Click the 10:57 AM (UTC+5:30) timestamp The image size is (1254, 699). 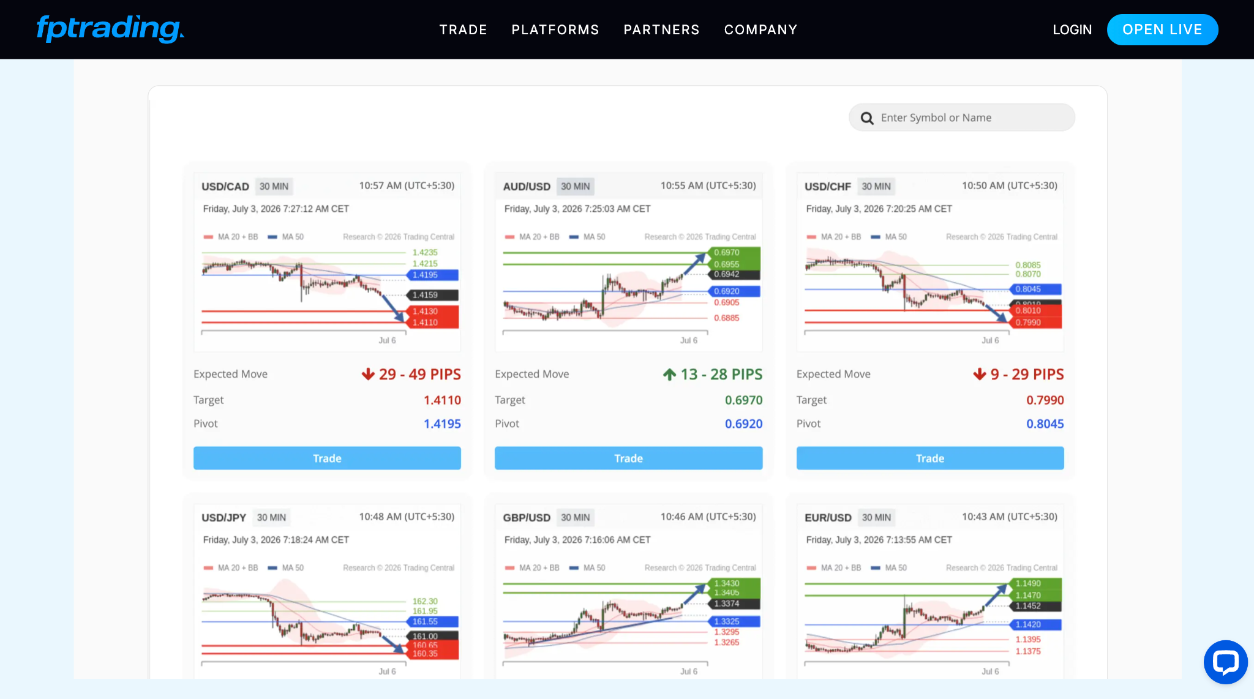(407, 185)
